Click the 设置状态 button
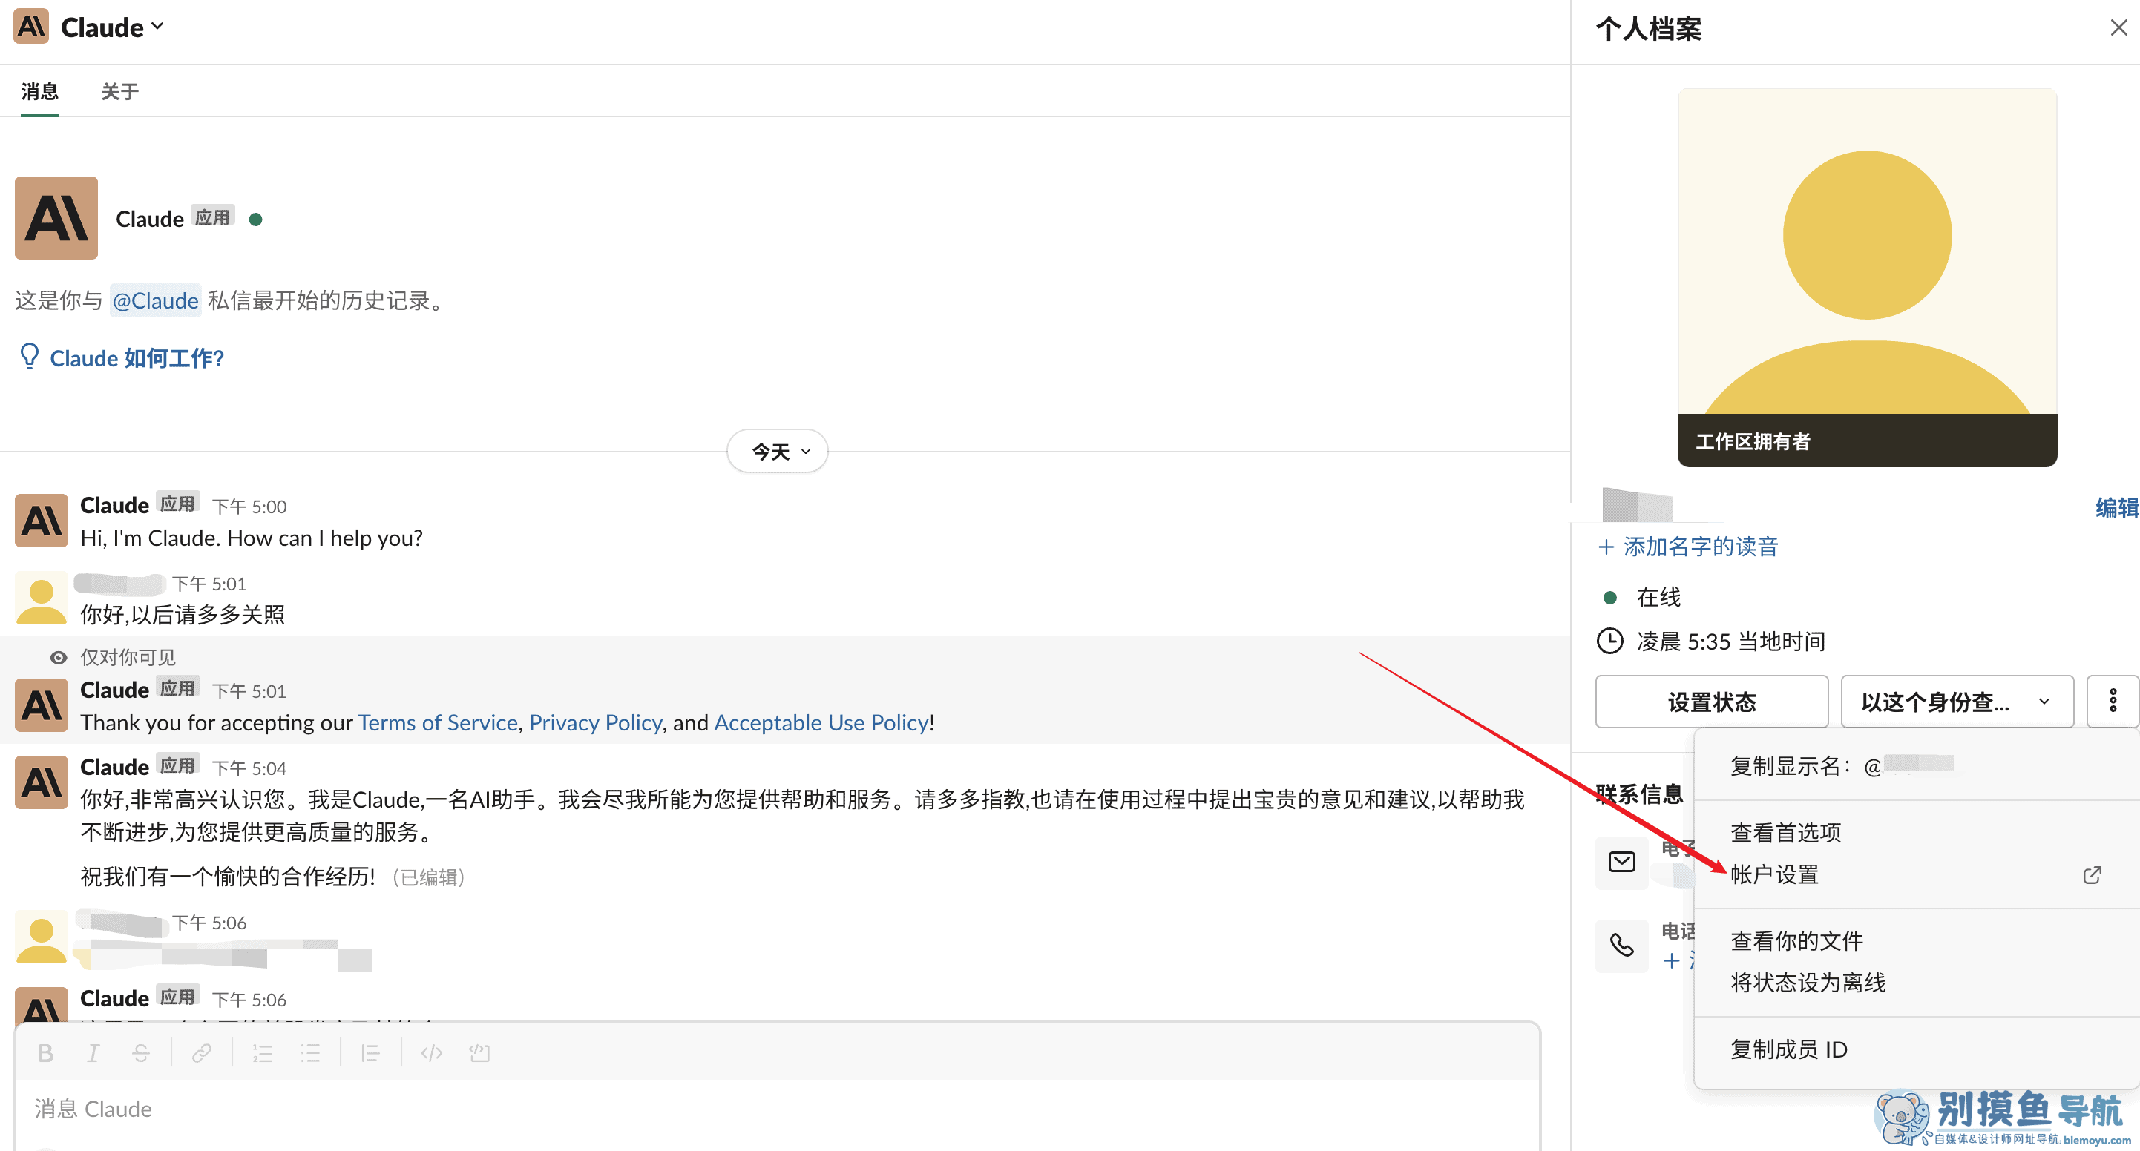The image size is (2140, 1151). [x=1710, y=702]
